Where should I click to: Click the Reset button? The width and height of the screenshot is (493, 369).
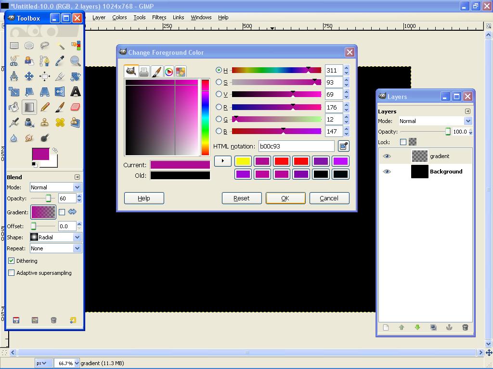242,198
